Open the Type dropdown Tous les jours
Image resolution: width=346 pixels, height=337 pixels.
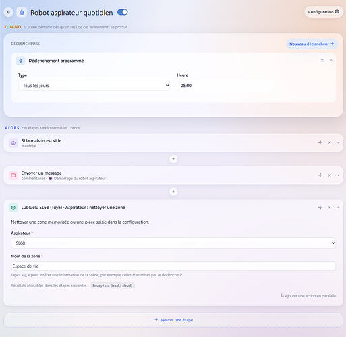pyautogui.click(x=94, y=86)
